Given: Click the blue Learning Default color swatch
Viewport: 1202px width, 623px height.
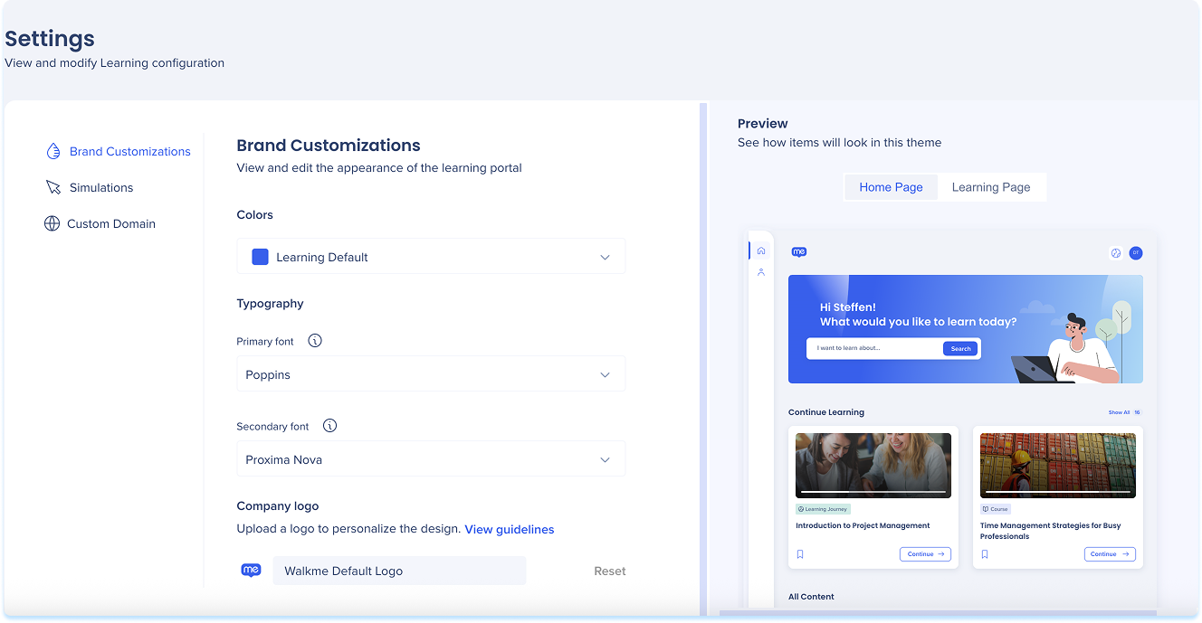Looking at the screenshot, I should 260,257.
